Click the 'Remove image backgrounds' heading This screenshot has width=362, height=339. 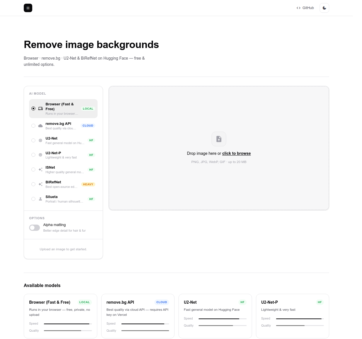point(91,45)
